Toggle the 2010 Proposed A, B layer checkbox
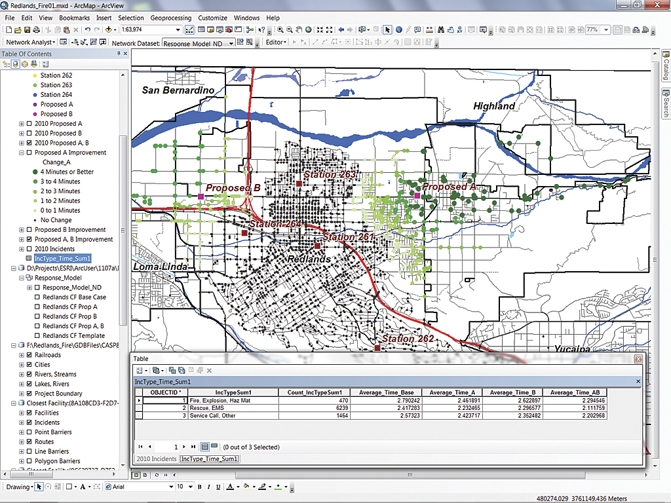This screenshot has height=503, width=671. pos(29,143)
